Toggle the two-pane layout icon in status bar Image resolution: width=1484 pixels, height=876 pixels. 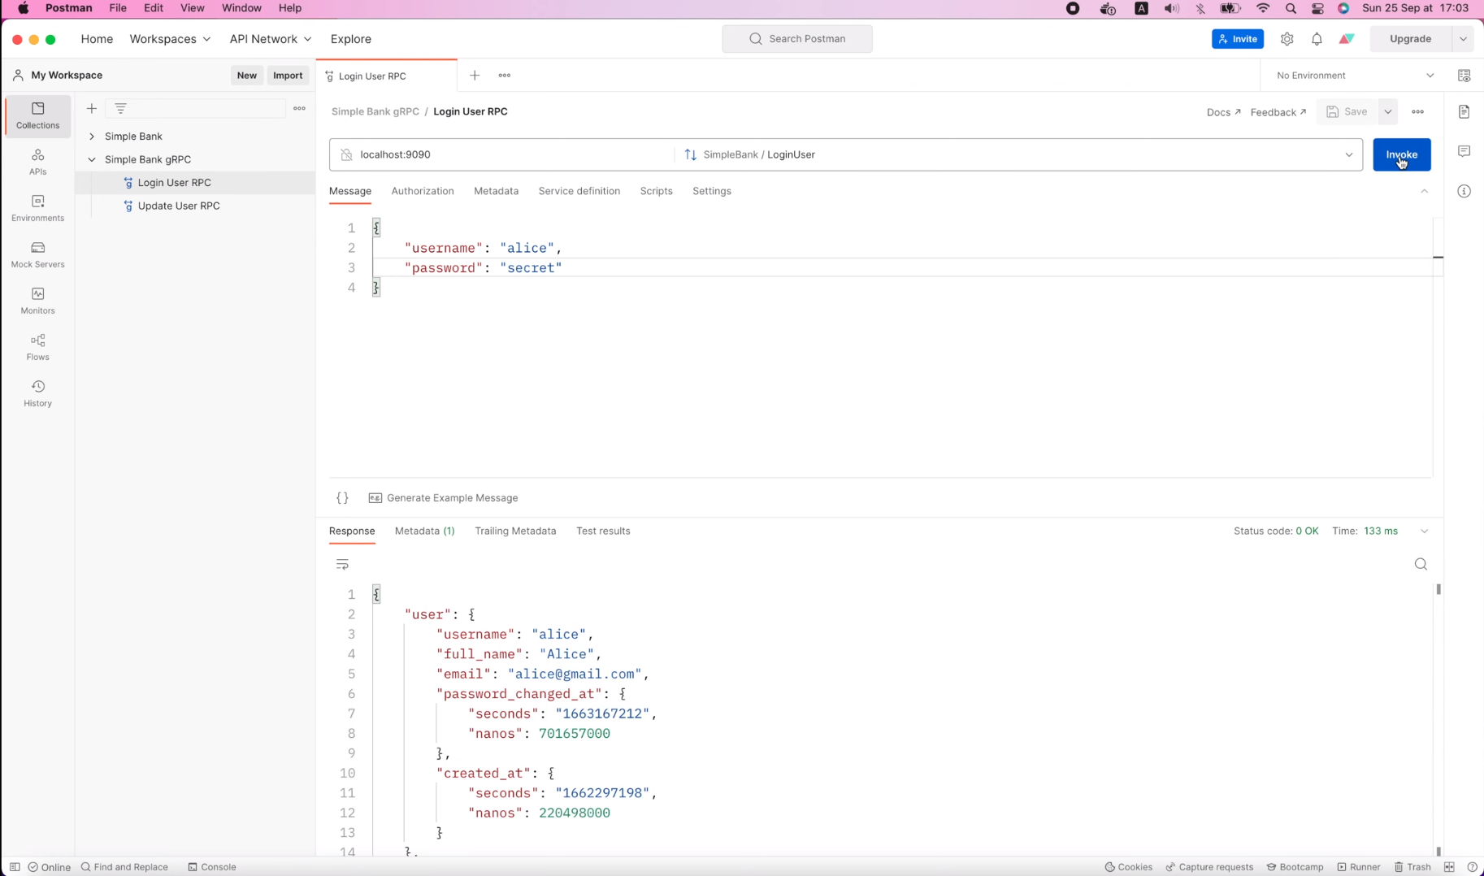(x=1450, y=867)
